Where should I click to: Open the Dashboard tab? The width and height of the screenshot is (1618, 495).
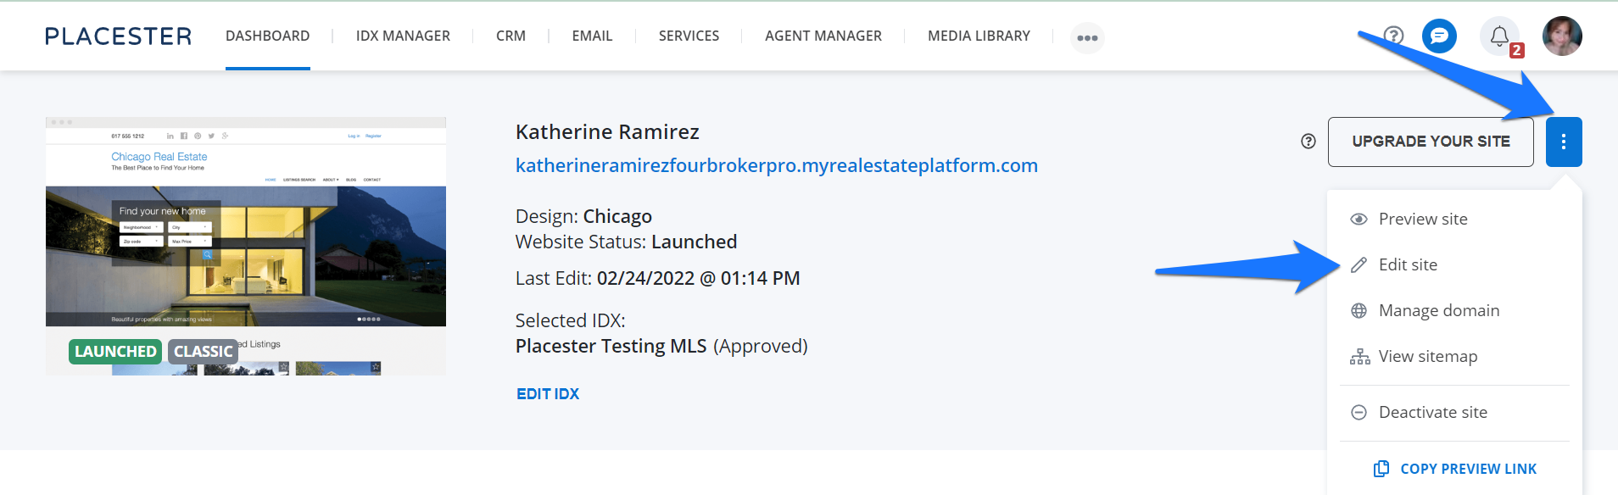click(267, 36)
